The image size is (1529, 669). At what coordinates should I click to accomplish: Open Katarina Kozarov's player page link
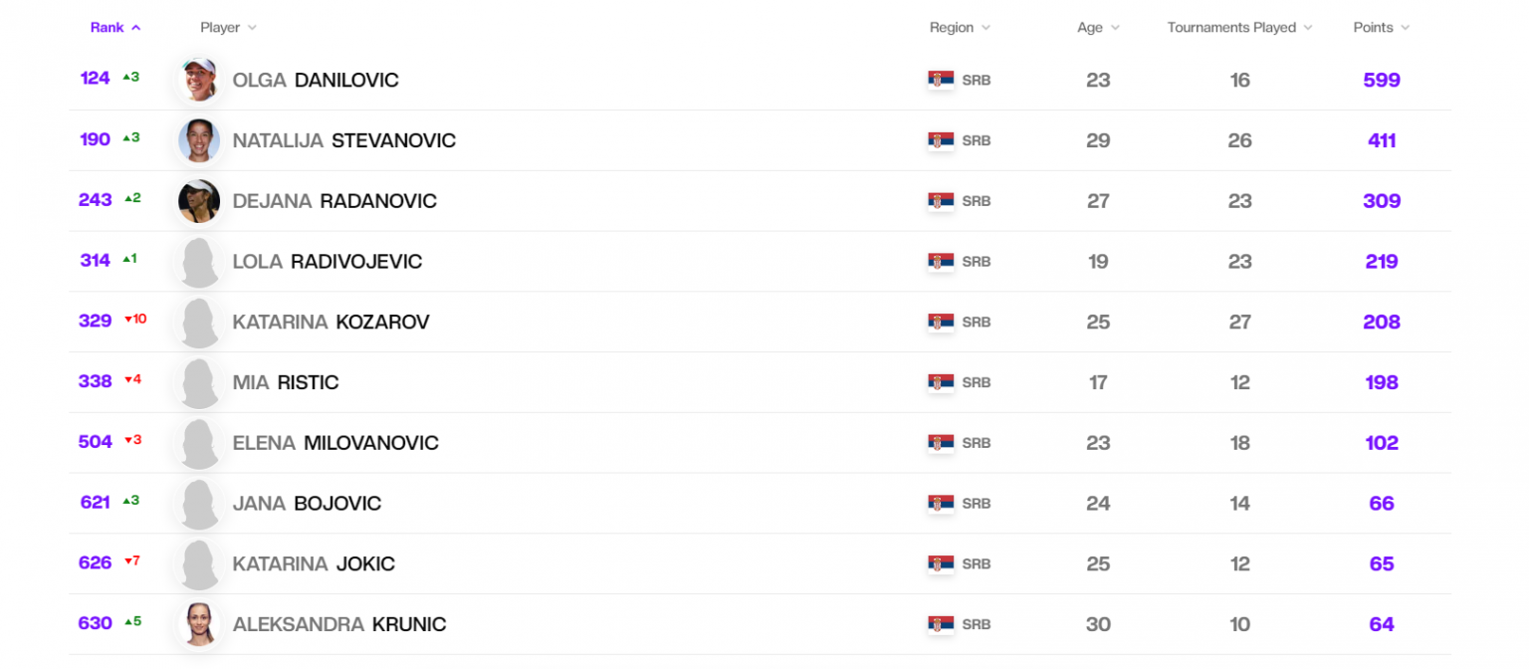click(x=330, y=323)
